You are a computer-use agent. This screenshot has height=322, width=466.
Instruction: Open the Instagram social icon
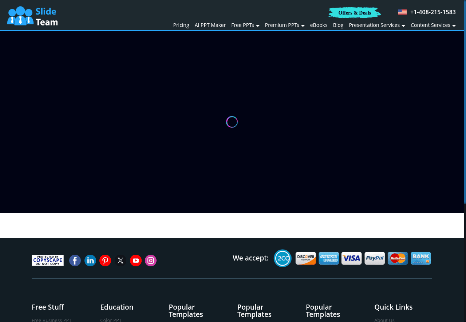151,261
